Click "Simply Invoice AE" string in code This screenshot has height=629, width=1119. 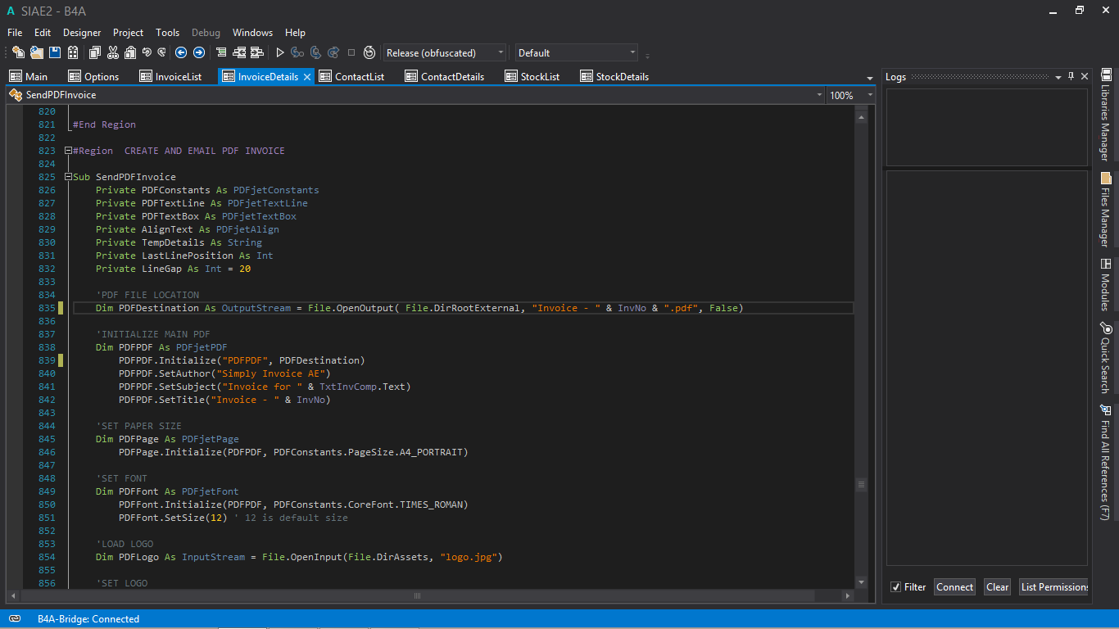pyautogui.click(x=273, y=373)
